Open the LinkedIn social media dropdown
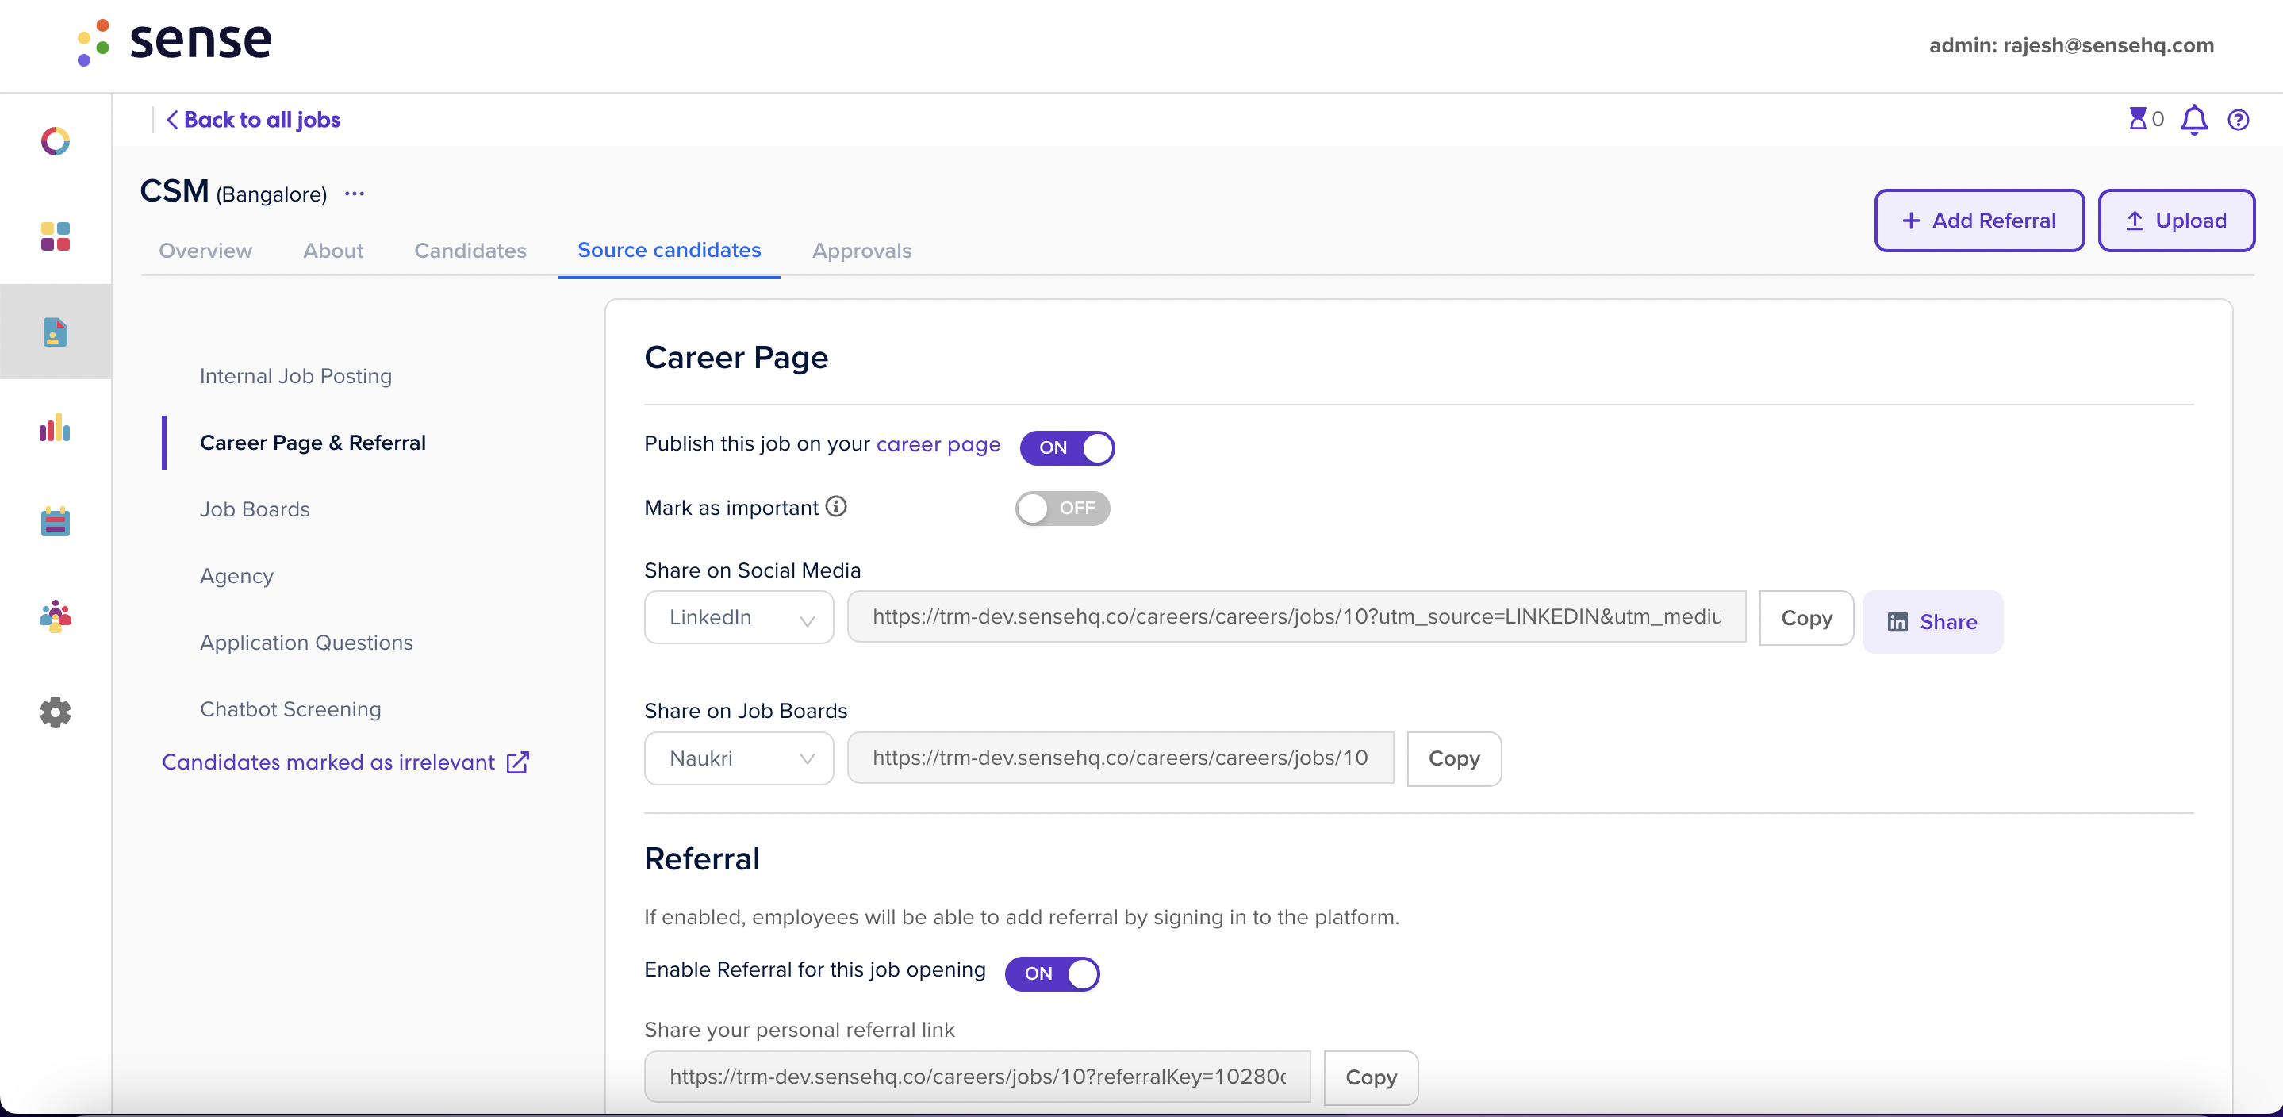The width and height of the screenshot is (2283, 1117). click(739, 617)
